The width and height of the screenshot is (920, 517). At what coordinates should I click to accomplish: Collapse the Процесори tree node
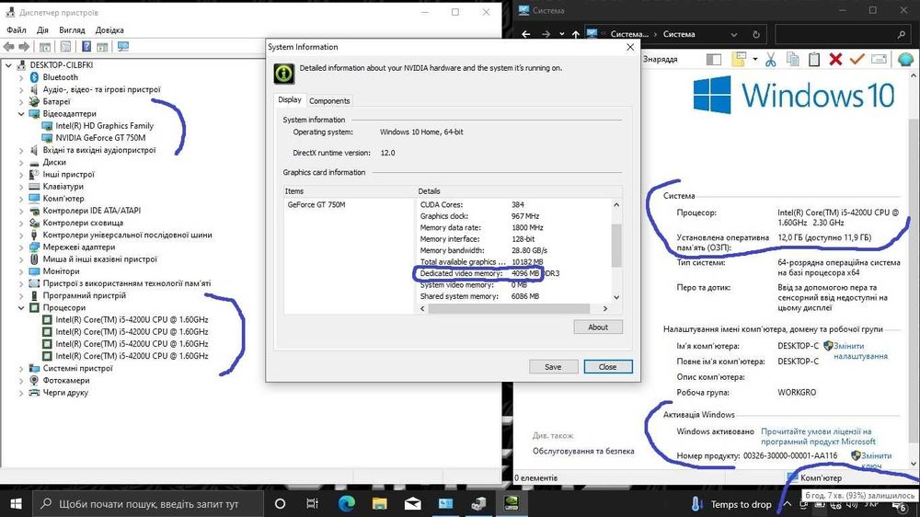[x=21, y=307]
